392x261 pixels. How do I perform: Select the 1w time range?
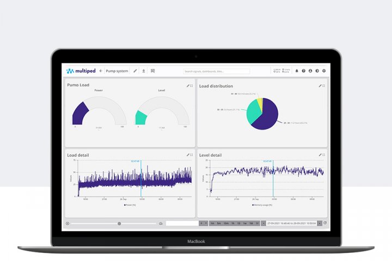coord(245,223)
